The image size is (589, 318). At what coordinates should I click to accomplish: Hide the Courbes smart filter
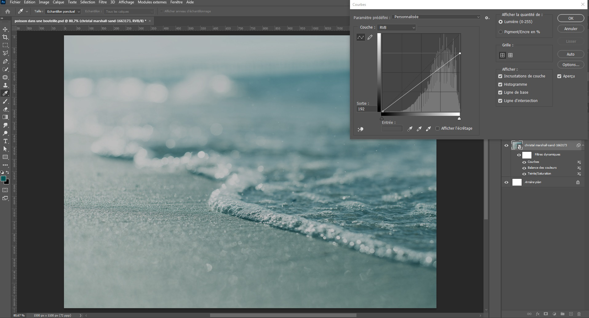(x=524, y=162)
